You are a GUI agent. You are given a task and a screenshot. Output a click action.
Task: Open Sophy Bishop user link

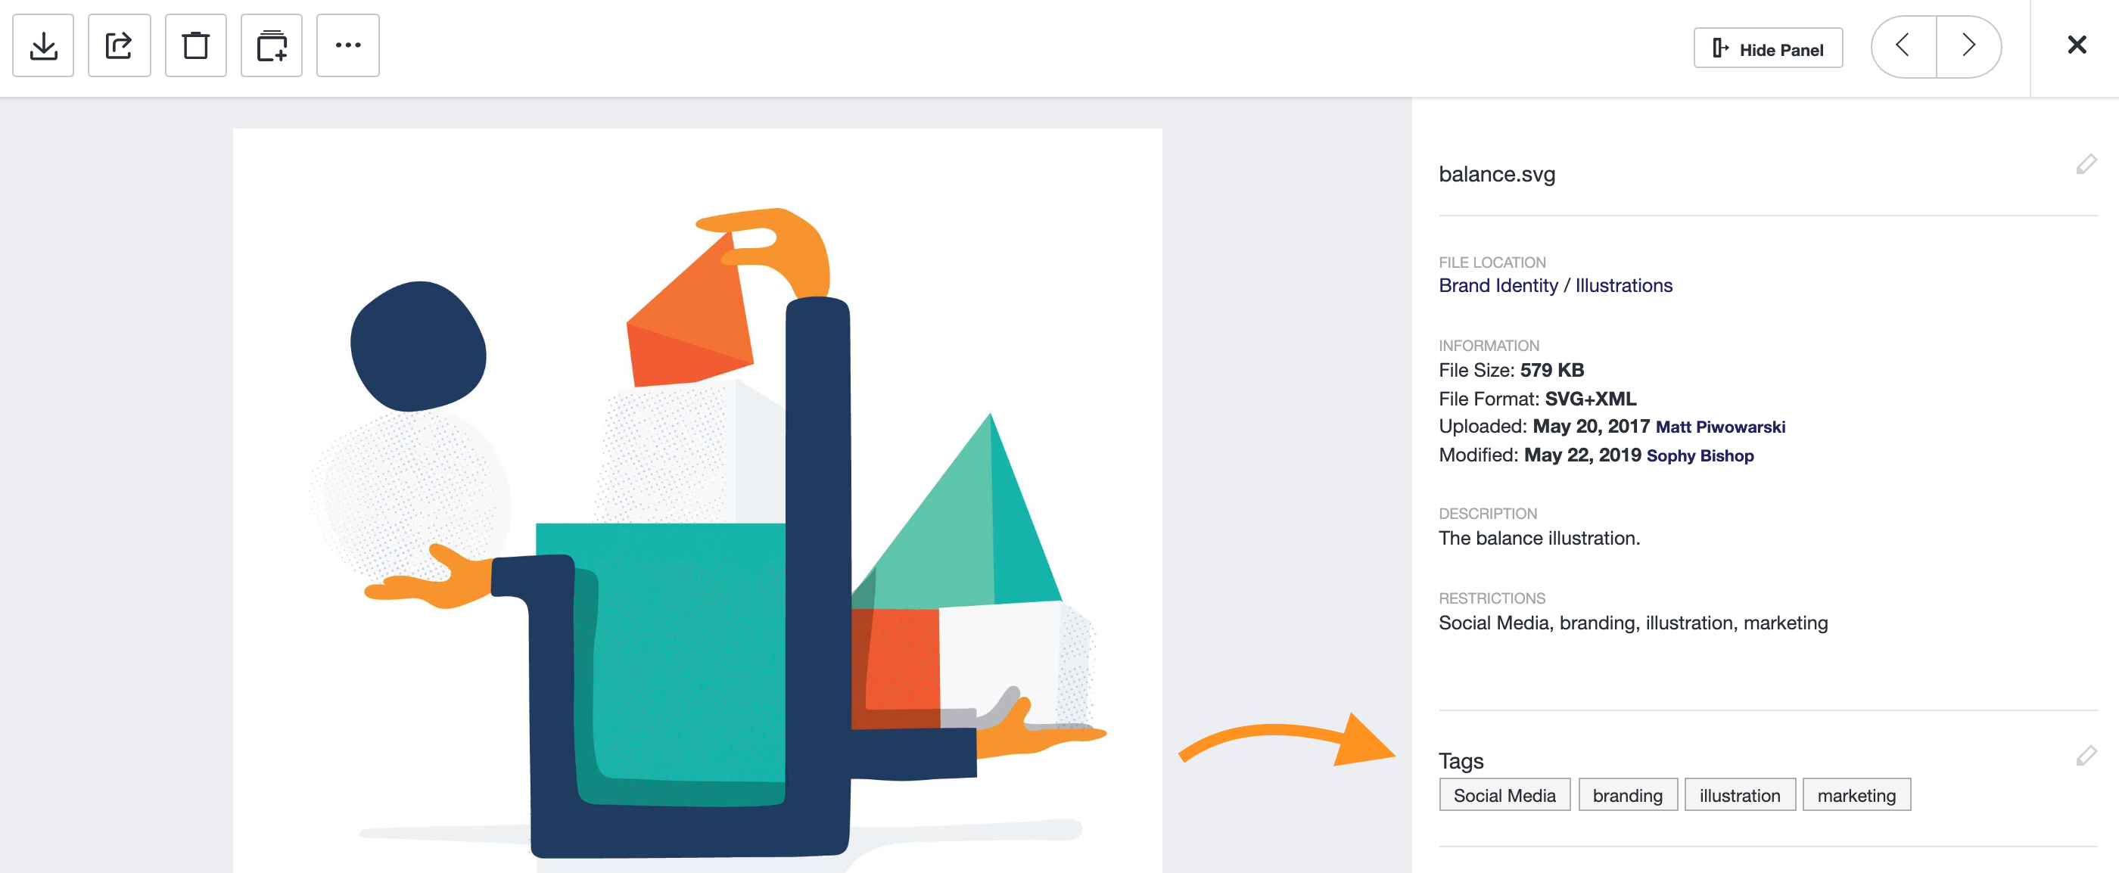pyautogui.click(x=1700, y=455)
